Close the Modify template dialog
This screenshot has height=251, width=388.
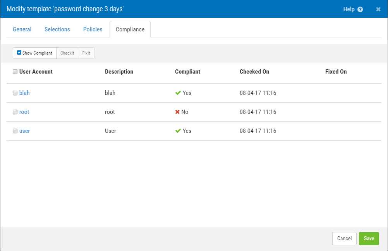click(x=378, y=9)
